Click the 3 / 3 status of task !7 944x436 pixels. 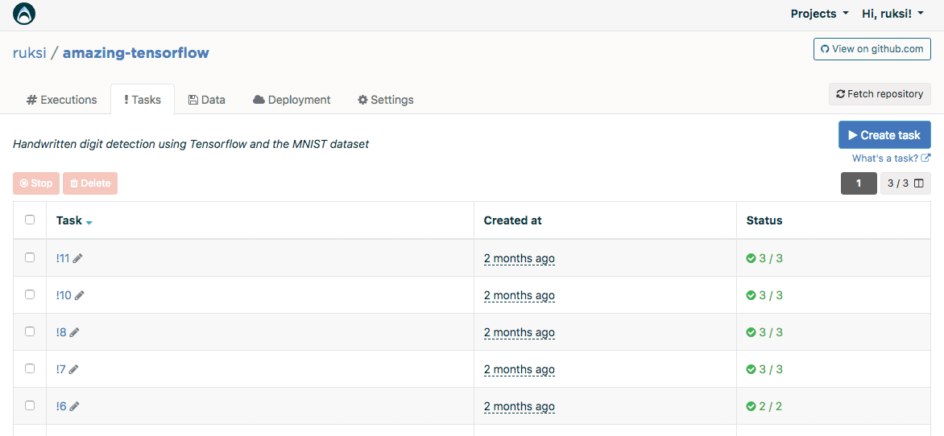[771, 369]
